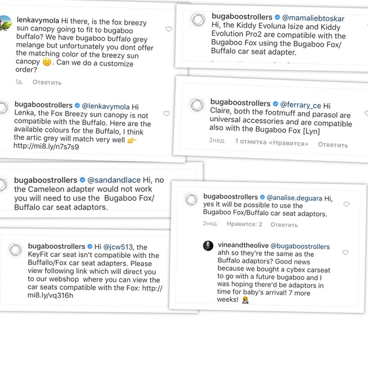Like vineandtheolive's comment with heart
368x368 pixels.
[345, 252]
